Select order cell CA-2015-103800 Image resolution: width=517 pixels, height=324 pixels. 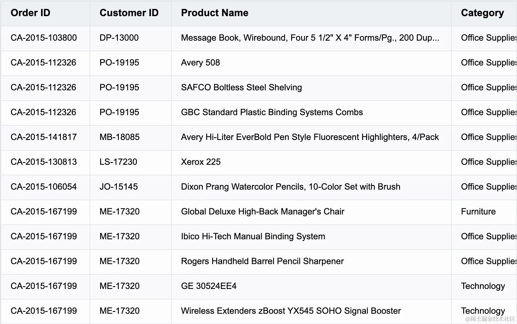coord(45,38)
